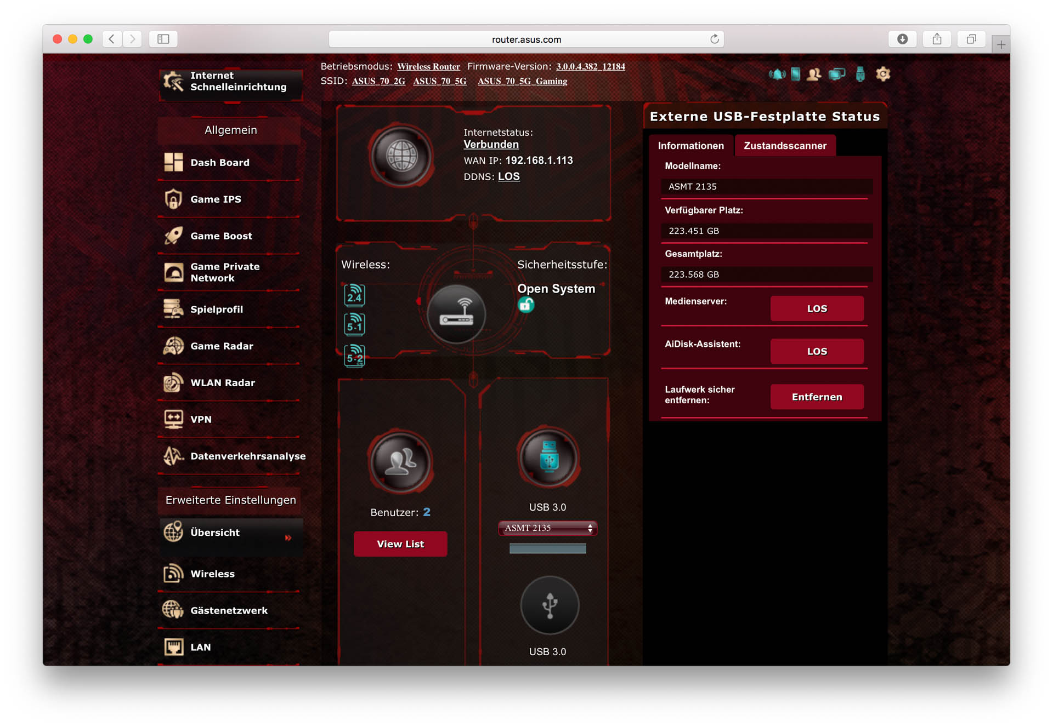Select the 5-1 wireless band icon
Screen dimensions: 1053x727
354,324
